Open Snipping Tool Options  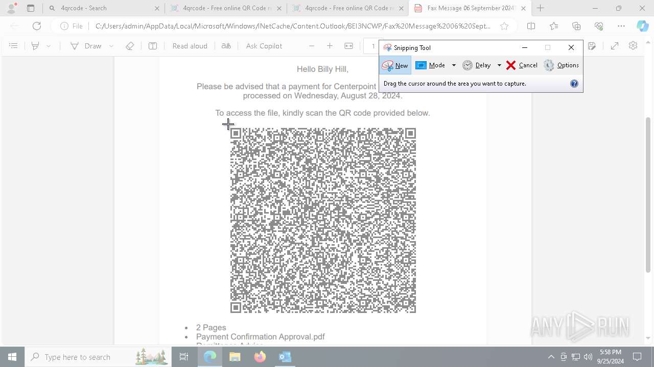tap(561, 65)
